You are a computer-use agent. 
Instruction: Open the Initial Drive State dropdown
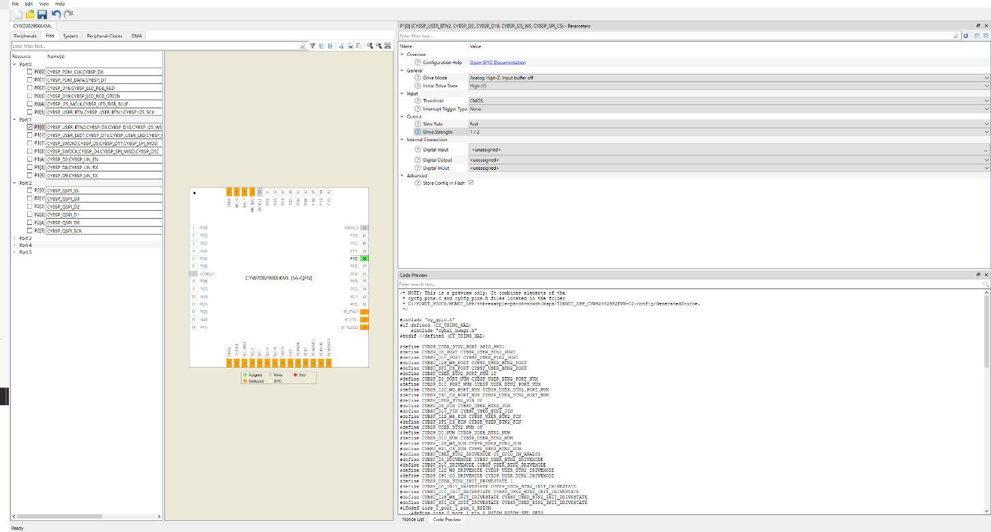[728, 86]
